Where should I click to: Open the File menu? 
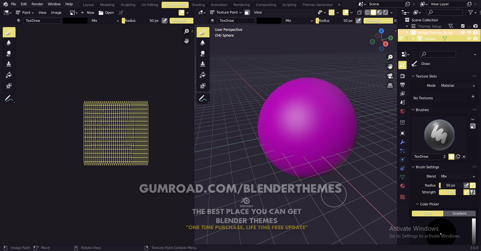click(x=13, y=4)
